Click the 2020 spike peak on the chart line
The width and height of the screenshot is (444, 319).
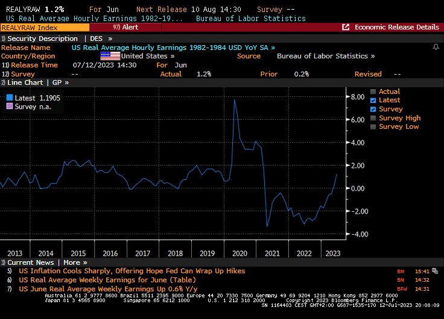coord(235,100)
